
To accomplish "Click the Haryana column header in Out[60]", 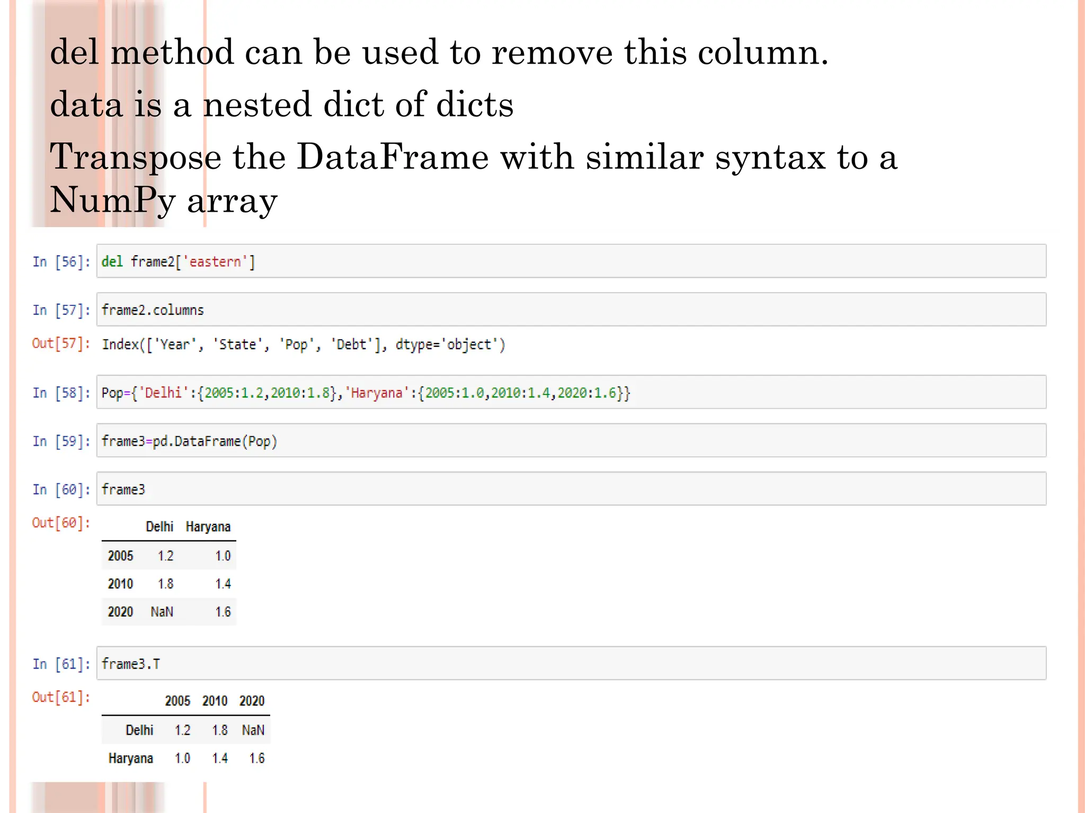I will tap(208, 527).
